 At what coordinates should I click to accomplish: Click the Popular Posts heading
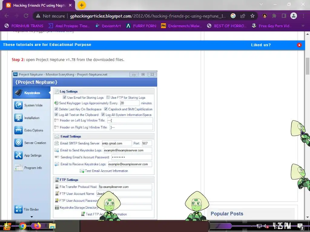pyautogui.click(x=227, y=214)
